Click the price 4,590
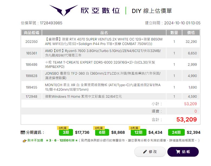Viewport: 211px width, 166px height. tap(192, 97)
